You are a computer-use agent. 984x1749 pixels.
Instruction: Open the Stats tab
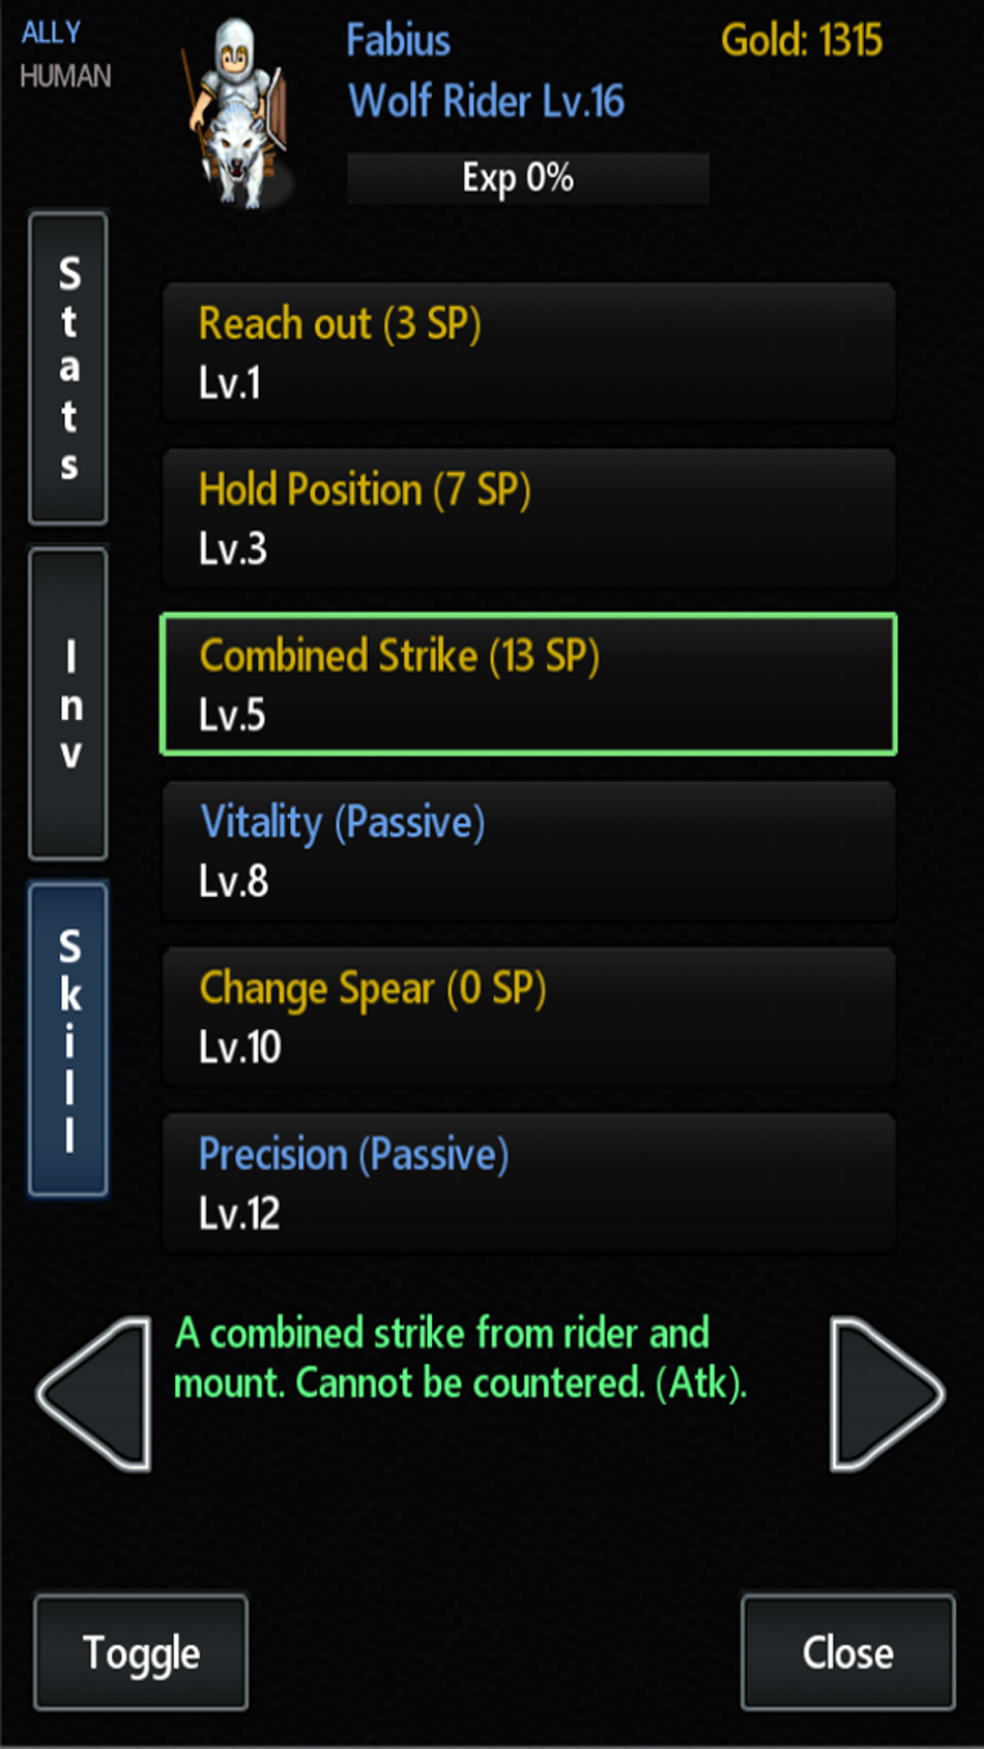tap(68, 368)
